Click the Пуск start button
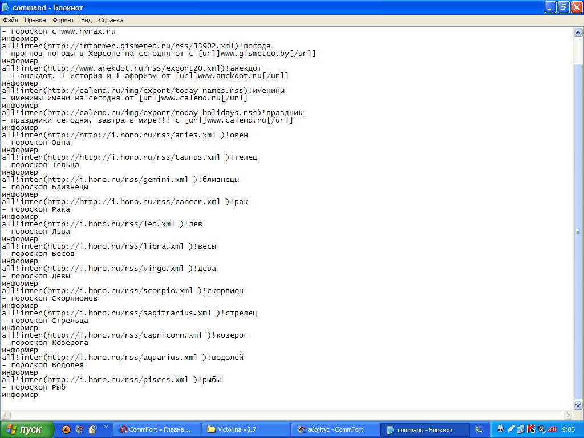This screenshot has height=438, width=584. pos(27,429)
